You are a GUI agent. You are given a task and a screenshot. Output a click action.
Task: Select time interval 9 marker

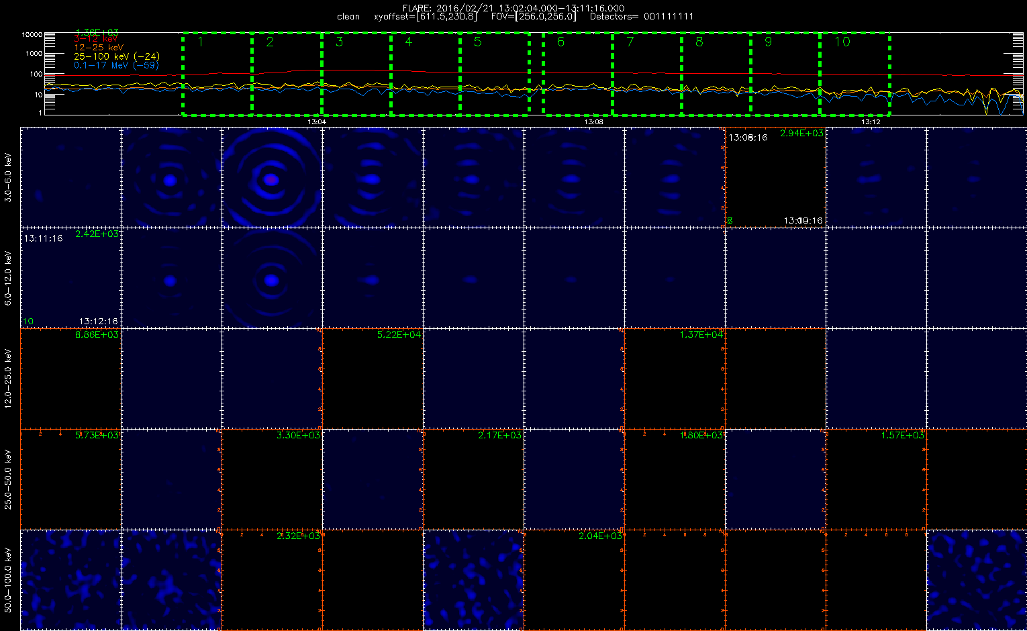click(x=769, y=42)
